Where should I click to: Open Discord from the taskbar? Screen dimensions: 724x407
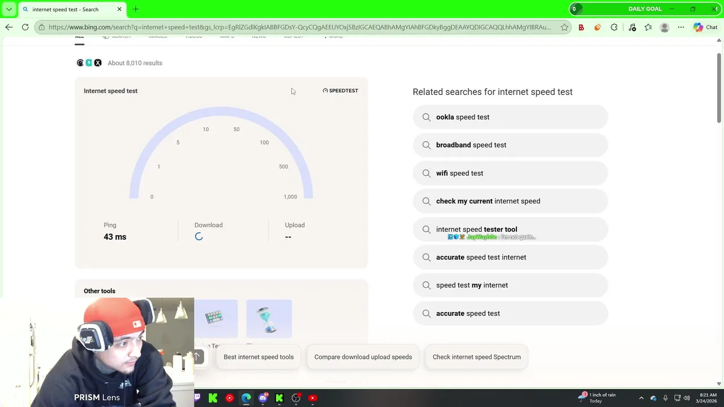pos(263,398)
